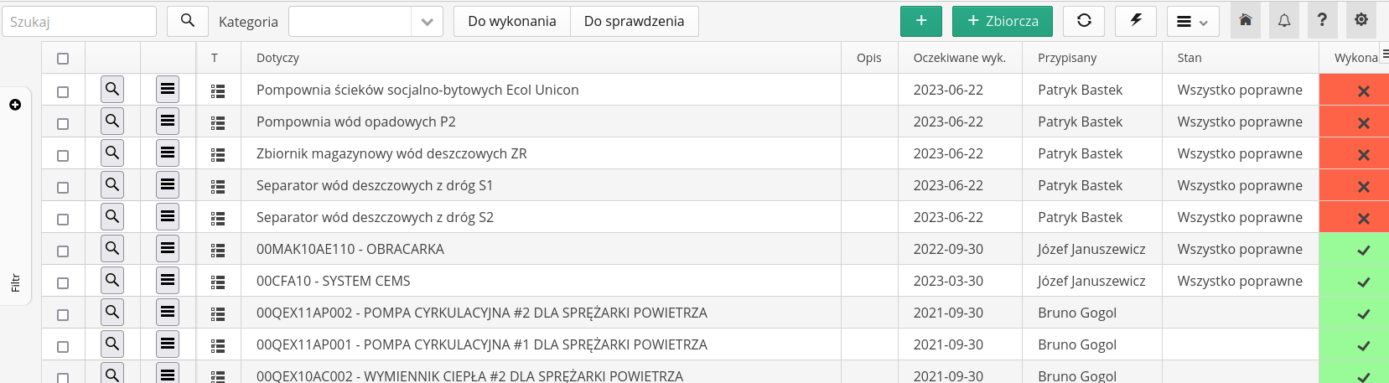Open the Kategoria dropdown
This screenshot has height=383, width=1389.
[x=365, y=22]
